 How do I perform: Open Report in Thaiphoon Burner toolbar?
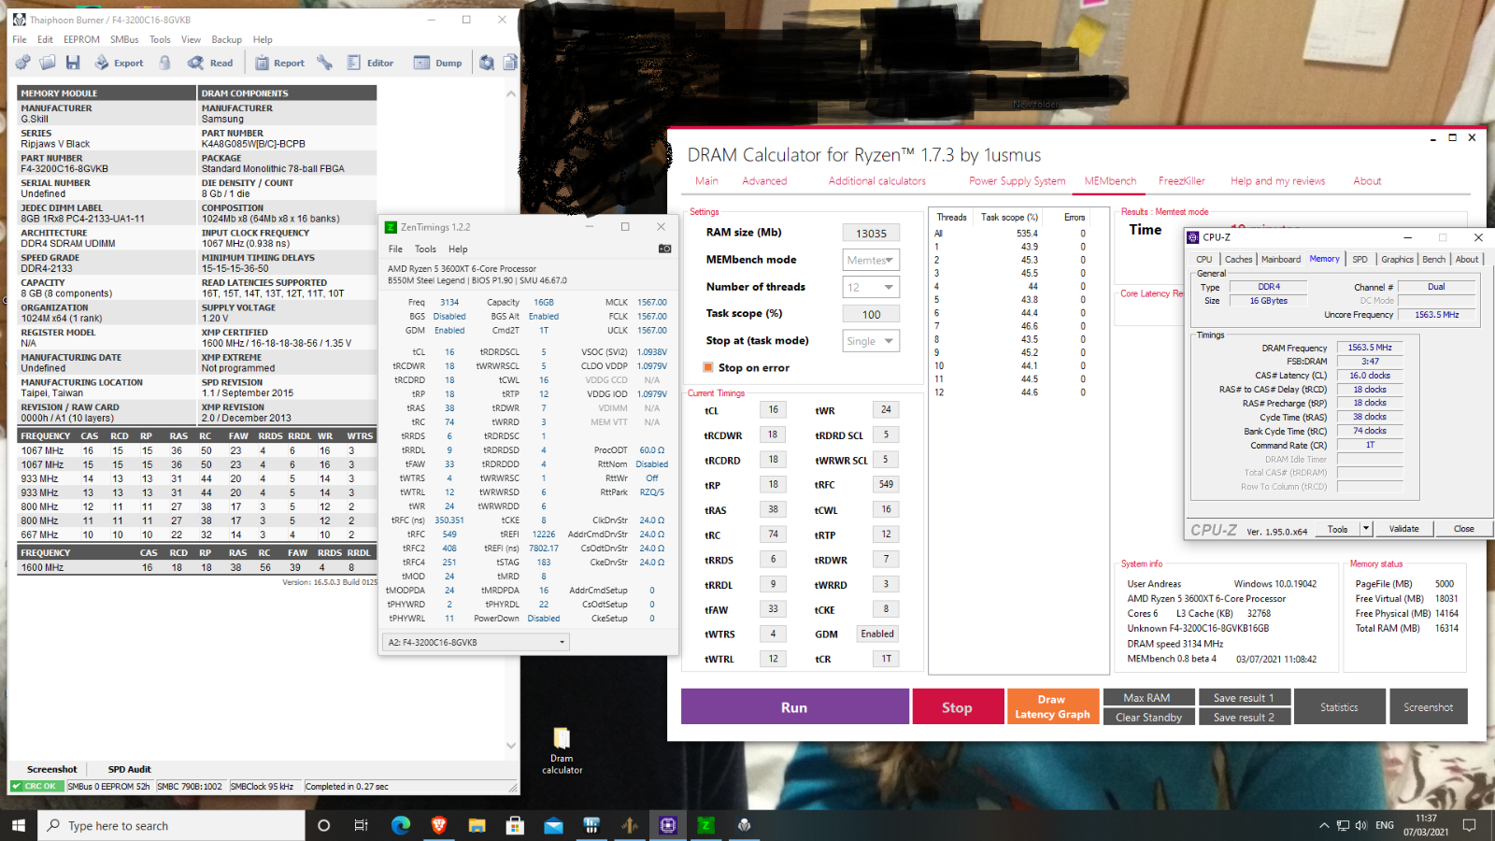tap(280, 63)
